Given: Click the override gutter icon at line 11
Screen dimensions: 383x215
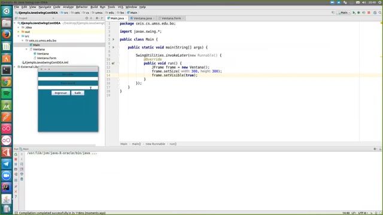Looking at the screenshot, I should [x=113, y=63].
